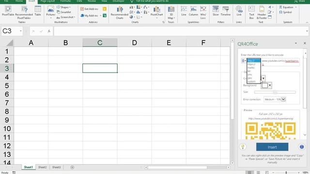The height and width of the screenshot is (174, 310).
Task: Click the Get Add-ins button
Action: coord(89,9)
